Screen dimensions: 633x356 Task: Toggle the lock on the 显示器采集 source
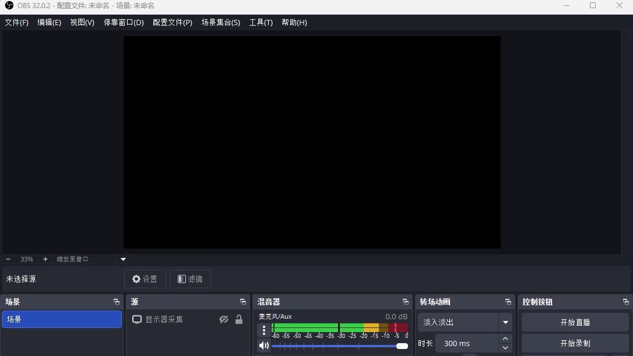coord(239,319)
